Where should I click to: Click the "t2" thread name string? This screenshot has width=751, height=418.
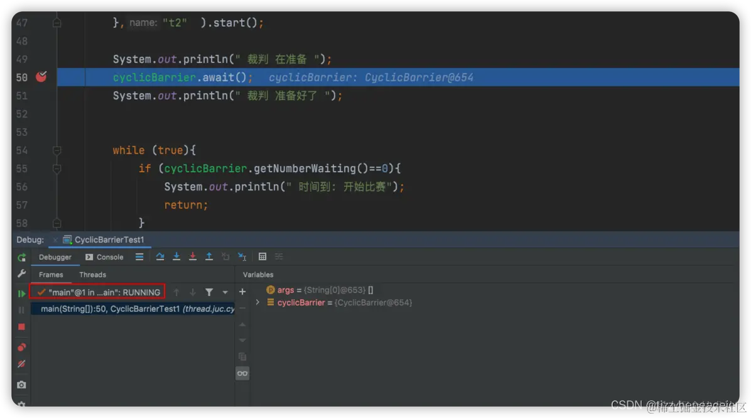point(175,23)
